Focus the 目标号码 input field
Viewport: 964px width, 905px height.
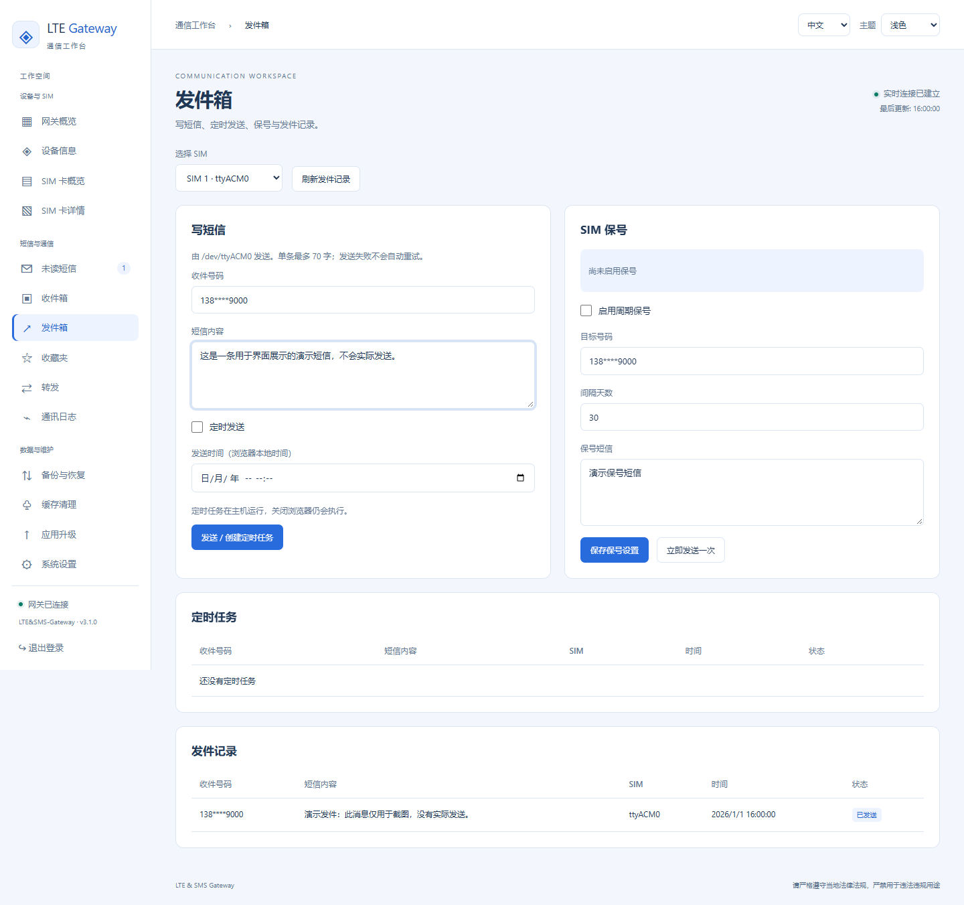(x=752, y=361)
